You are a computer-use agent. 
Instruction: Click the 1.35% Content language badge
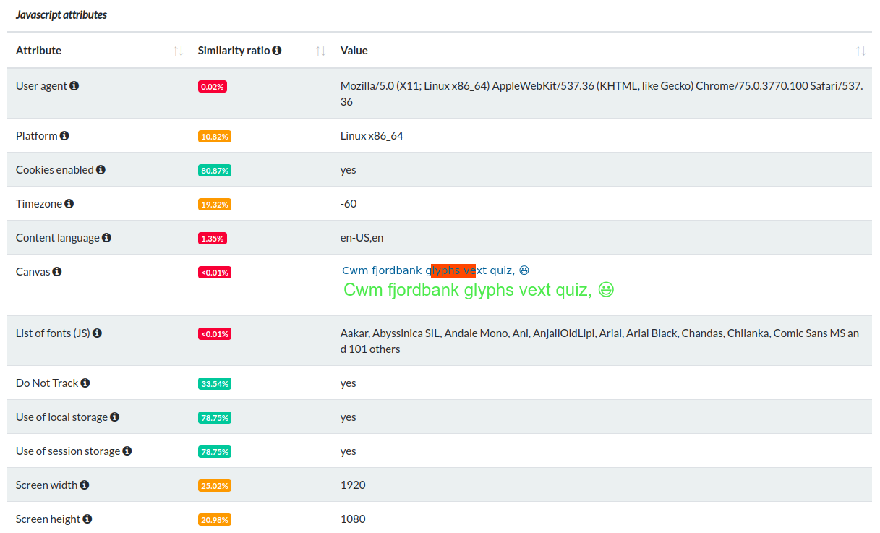coord(213,238)
